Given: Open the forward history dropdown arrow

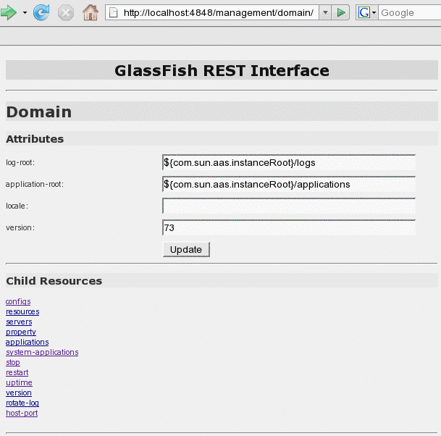Looking at the screenshot, I should 25,12.
